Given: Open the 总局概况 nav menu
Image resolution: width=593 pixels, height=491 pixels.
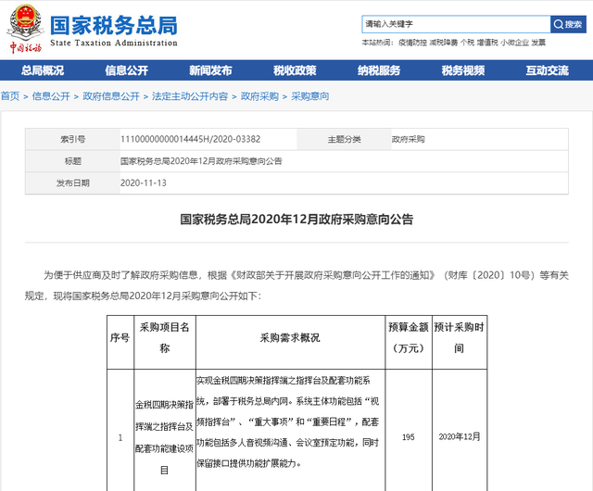Looking at the screenshot, I should coord(43,70).
